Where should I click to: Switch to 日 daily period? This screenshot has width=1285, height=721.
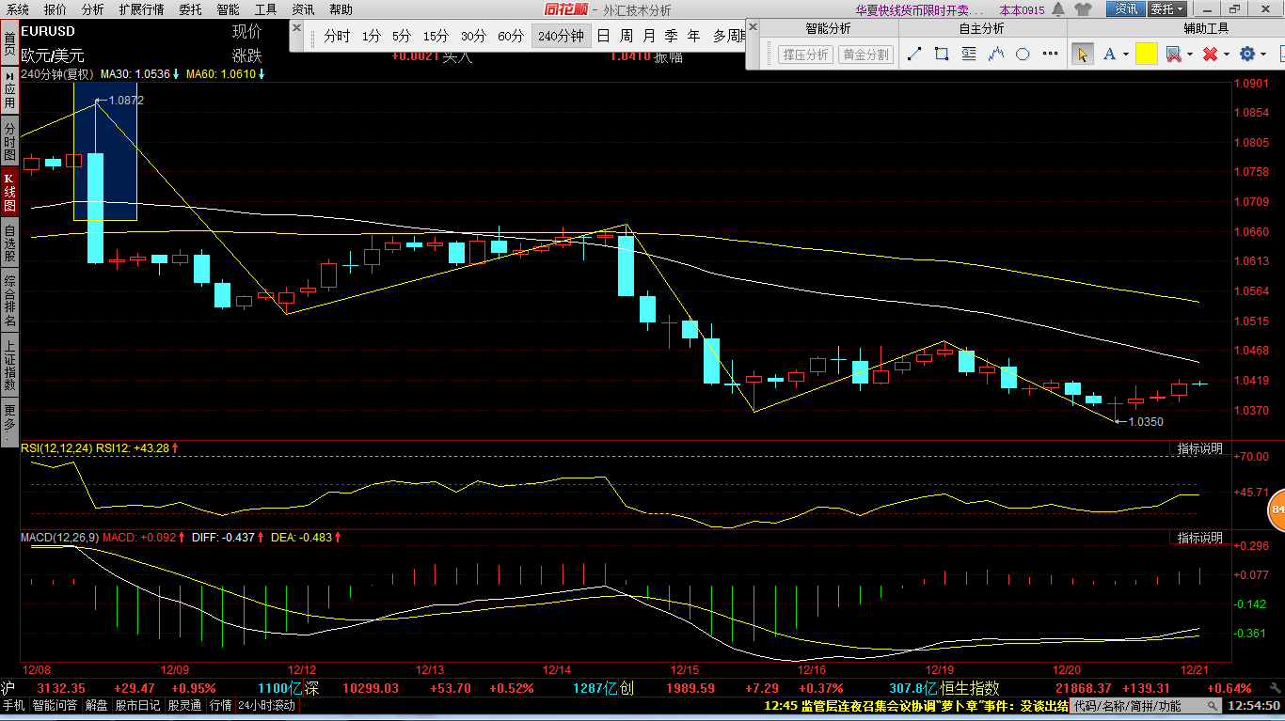603,37
